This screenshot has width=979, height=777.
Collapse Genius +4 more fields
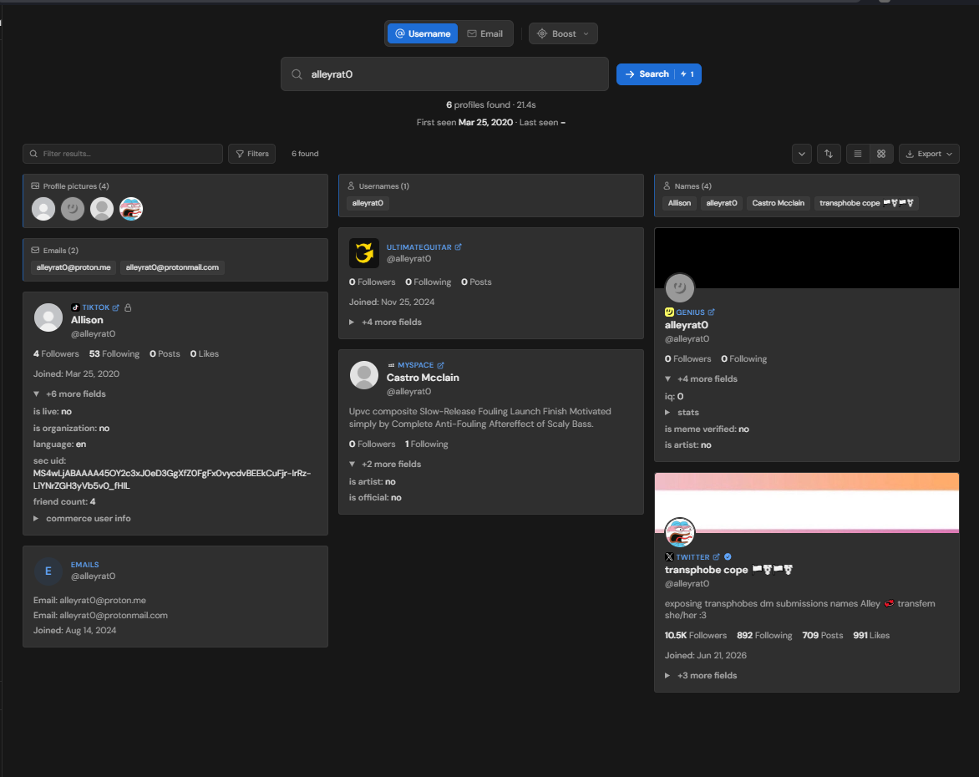pos(701,379)
